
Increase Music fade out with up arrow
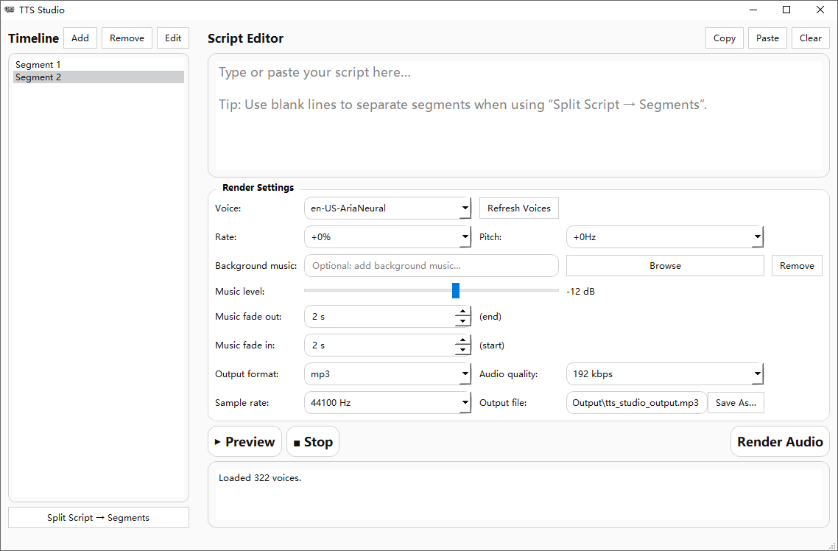462,312
